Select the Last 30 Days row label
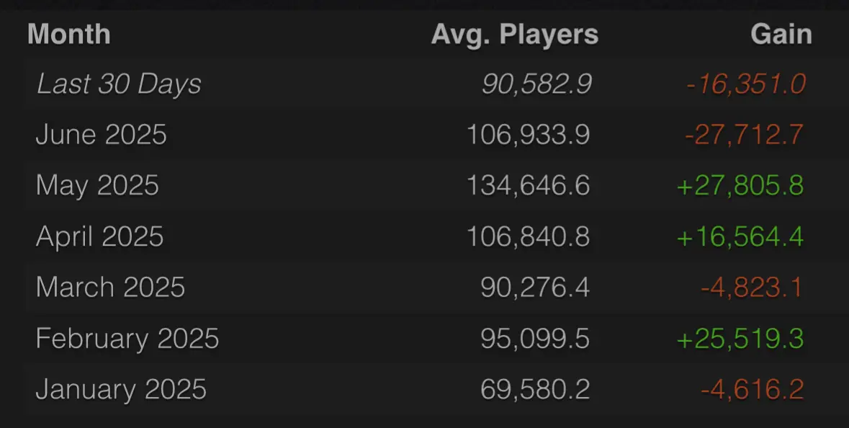This screenshot has width=849, height=428. point(119,84)
